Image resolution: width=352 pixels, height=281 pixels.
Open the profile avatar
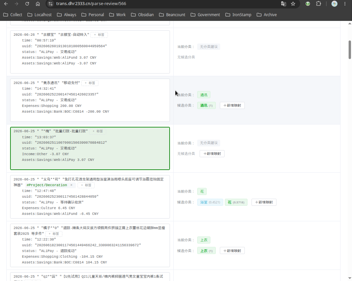pyautogui.click(x=334, y=4)
